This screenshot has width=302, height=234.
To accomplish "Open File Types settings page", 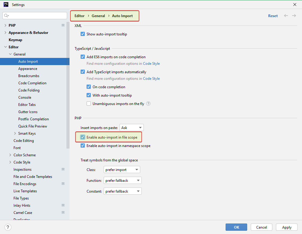I will [21, 198].
